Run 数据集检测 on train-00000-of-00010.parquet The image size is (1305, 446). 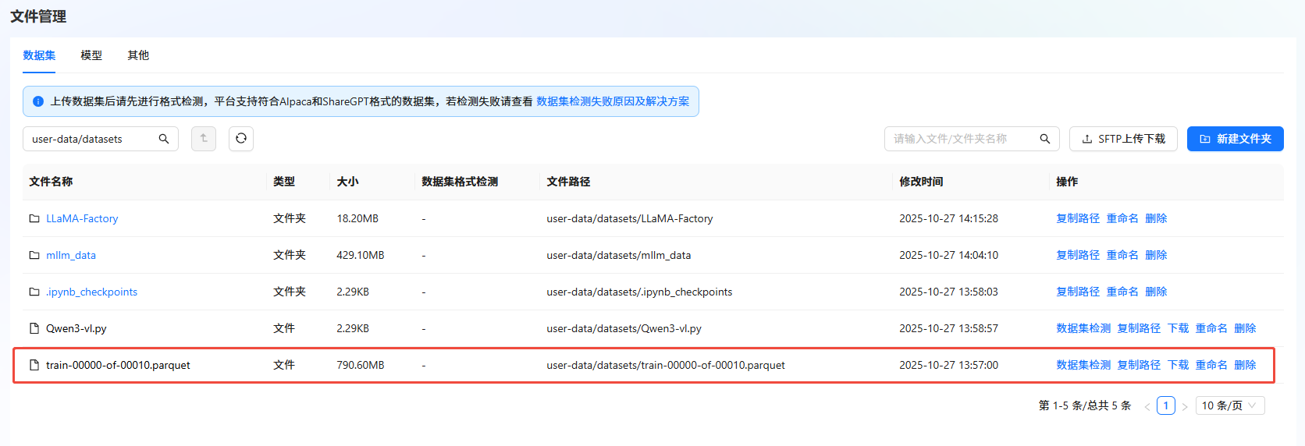(x=1083, y=365)
